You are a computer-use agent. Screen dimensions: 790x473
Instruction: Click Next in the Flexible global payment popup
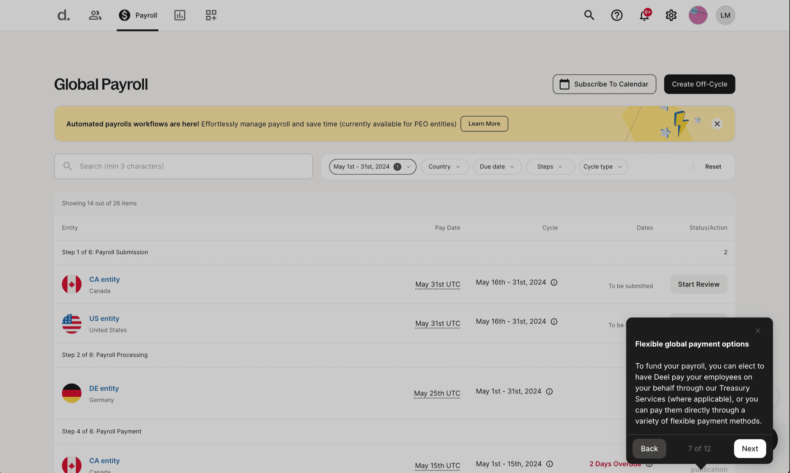[750, 449]
